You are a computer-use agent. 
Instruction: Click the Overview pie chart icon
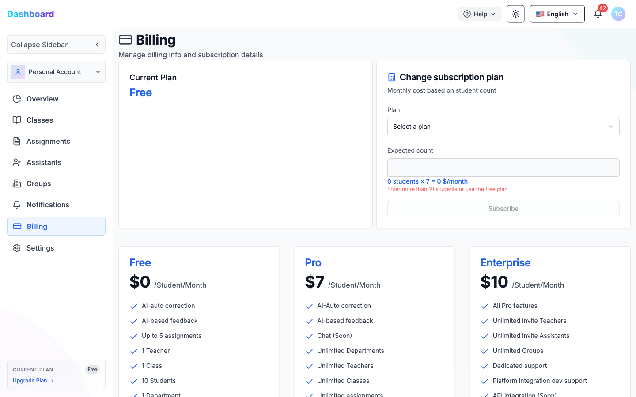[17, 99]
